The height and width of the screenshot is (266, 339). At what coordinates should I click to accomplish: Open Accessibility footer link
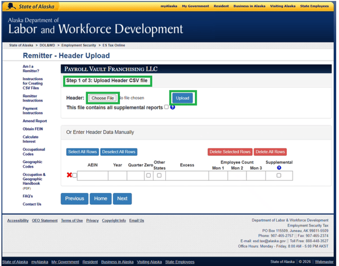click(18, 220)
